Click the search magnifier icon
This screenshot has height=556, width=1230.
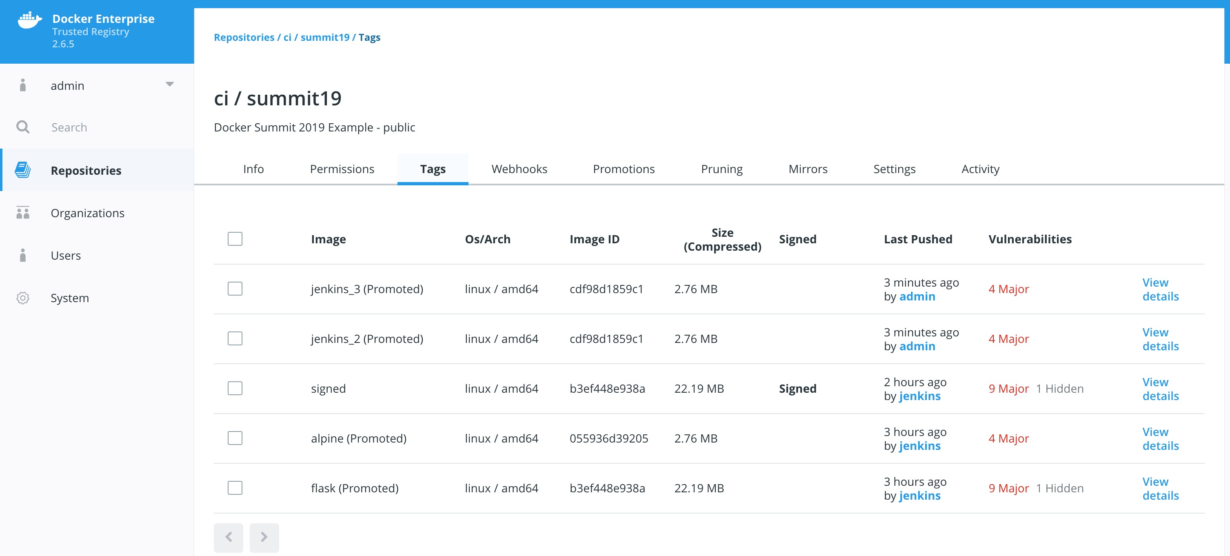[22, 127]
